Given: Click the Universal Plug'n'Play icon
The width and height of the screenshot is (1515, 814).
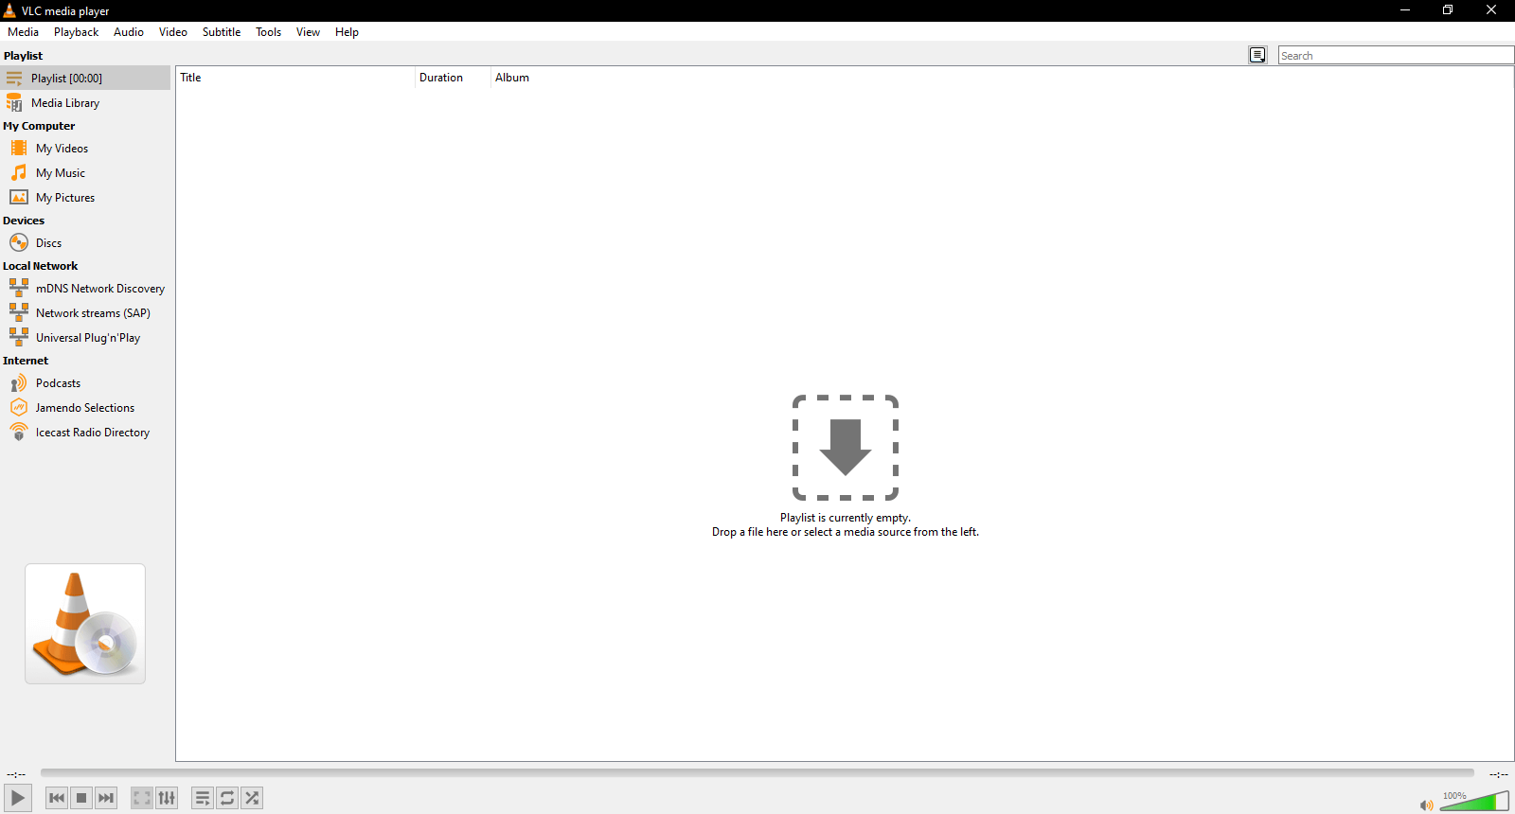Looking at the screenshot, I should point(19,337).
